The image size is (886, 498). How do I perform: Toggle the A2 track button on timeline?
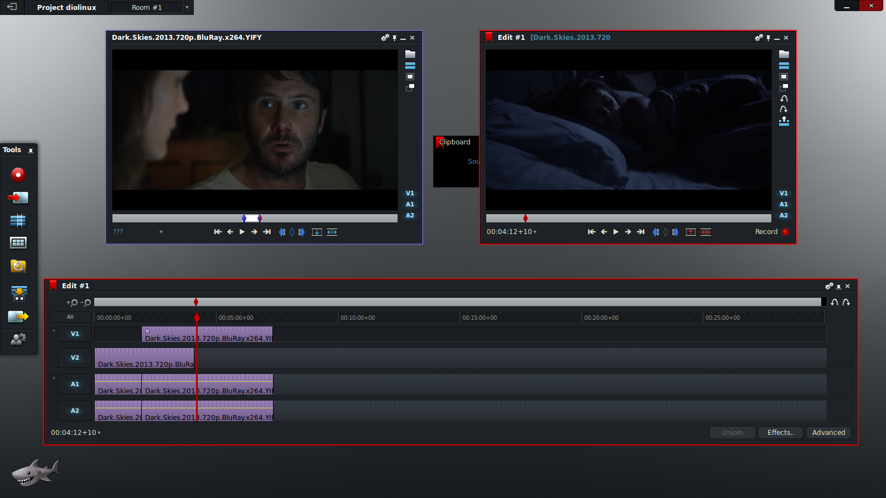75,411
